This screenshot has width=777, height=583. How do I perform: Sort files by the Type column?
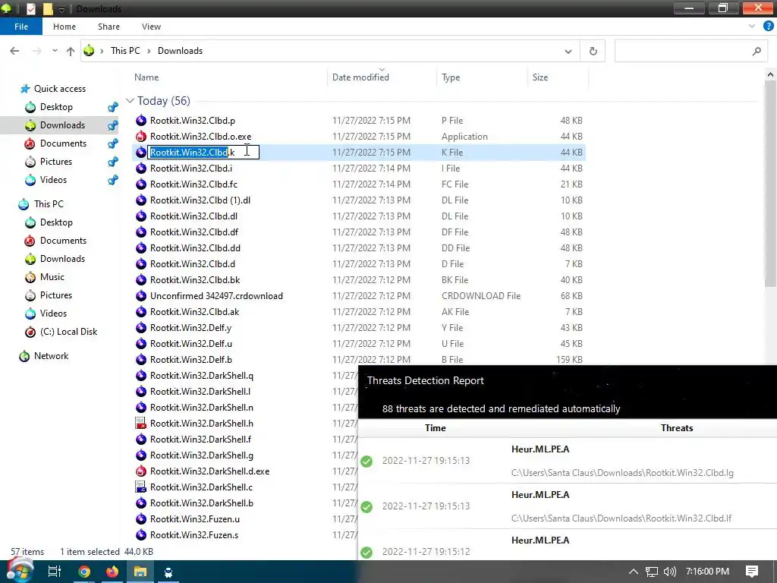(451, 77)
